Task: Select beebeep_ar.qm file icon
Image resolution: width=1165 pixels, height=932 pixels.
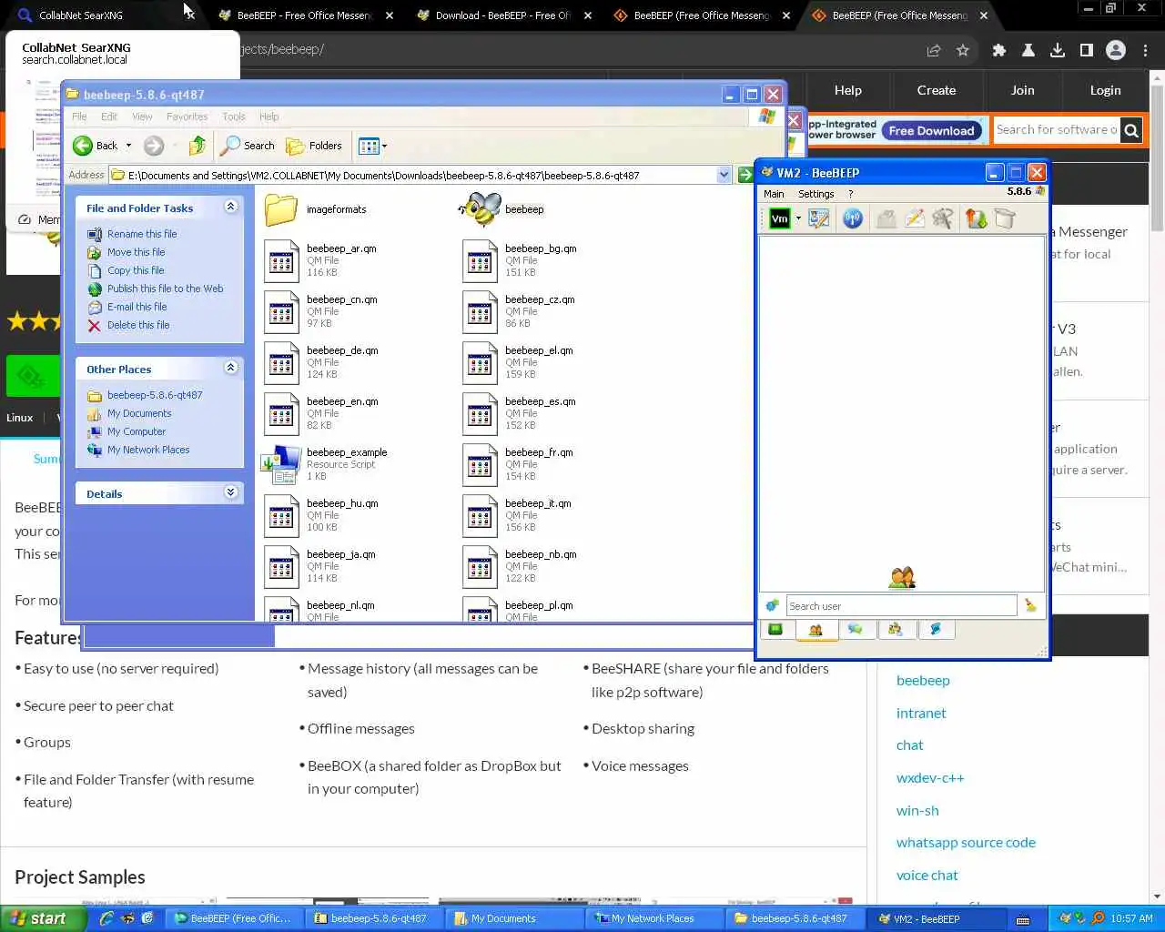Action: tap(281, 260)
